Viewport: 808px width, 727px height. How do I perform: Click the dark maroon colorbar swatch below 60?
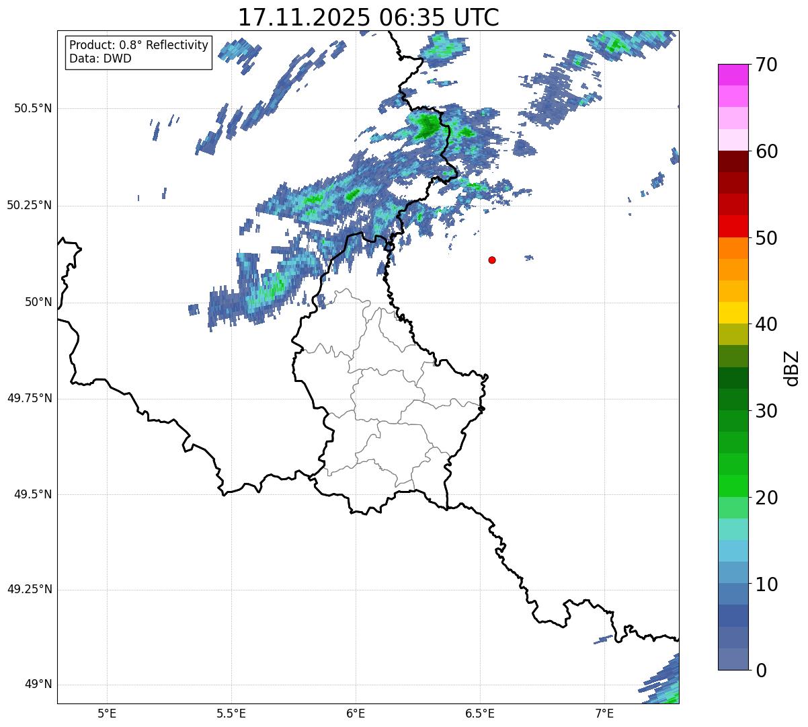[733, 161]
